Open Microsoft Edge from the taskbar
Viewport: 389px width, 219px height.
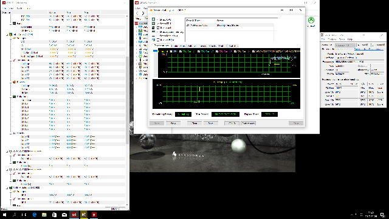pyautogui.click(x=35, y=215)
